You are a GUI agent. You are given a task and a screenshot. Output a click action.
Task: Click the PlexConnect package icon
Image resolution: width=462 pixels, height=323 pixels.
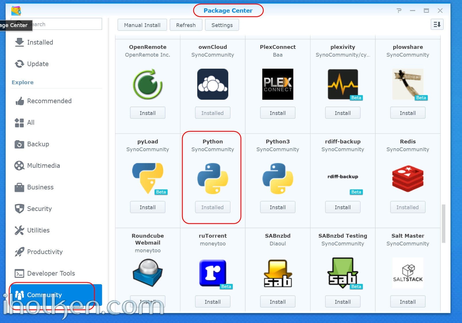click(278, 84)
